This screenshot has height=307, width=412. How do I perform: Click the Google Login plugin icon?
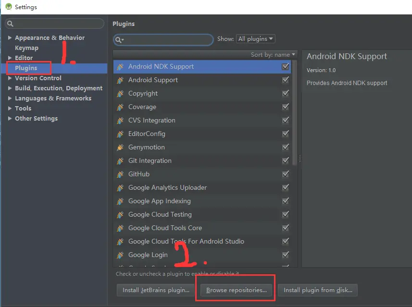pos(120,255)
